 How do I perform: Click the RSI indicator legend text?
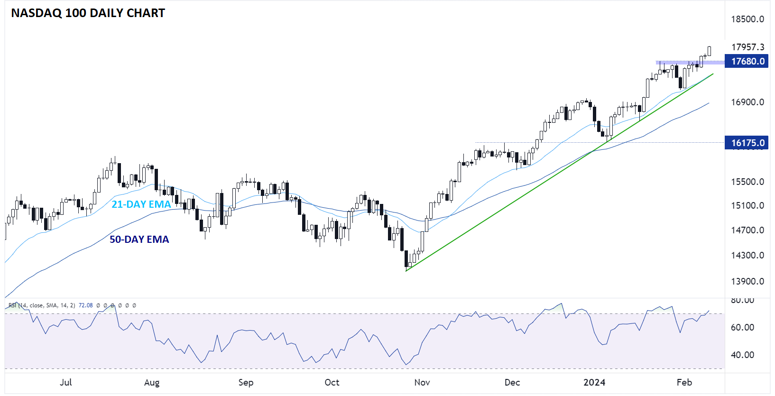[42, 305]
